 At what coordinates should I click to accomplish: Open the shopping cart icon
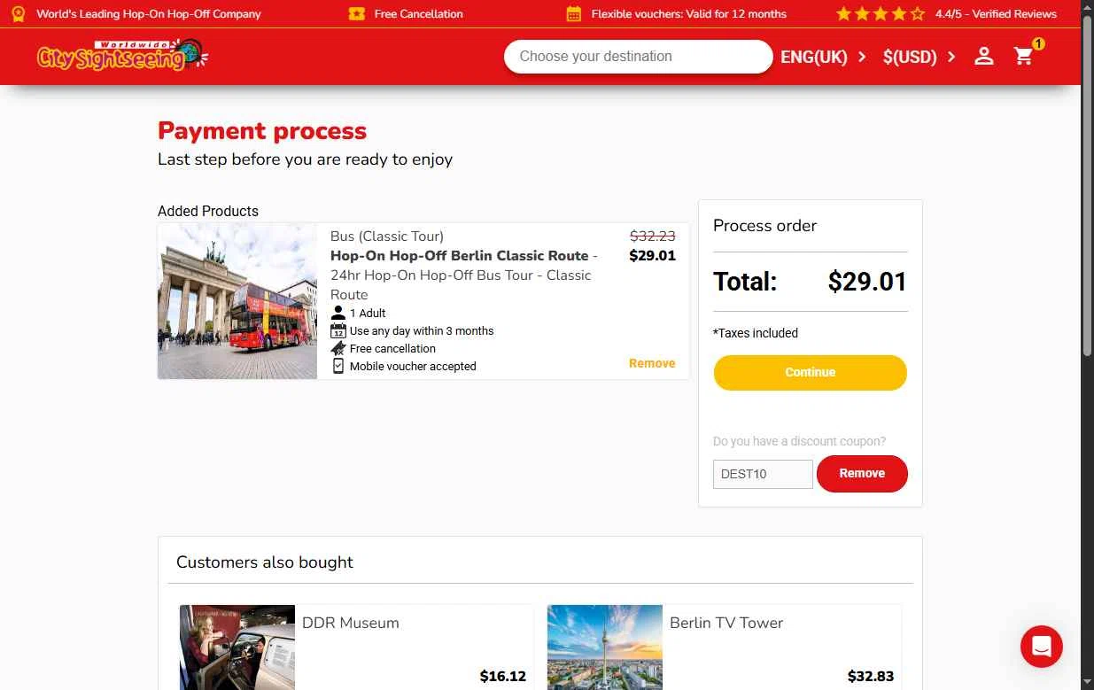(x=1024, y=57)
